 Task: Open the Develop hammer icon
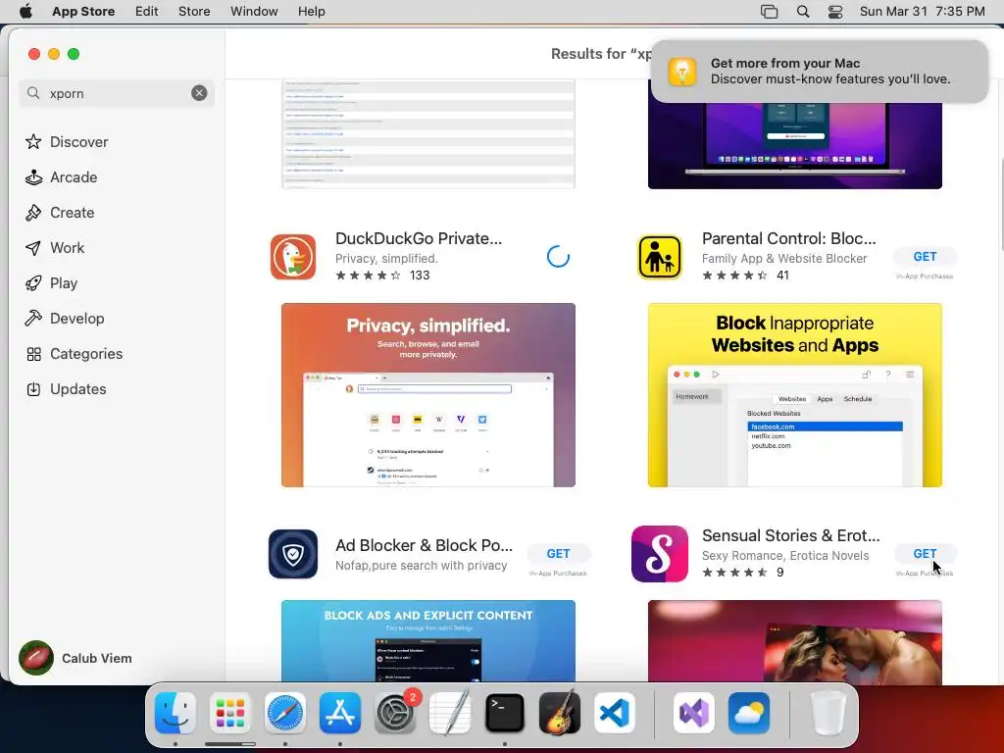point(33,319)
